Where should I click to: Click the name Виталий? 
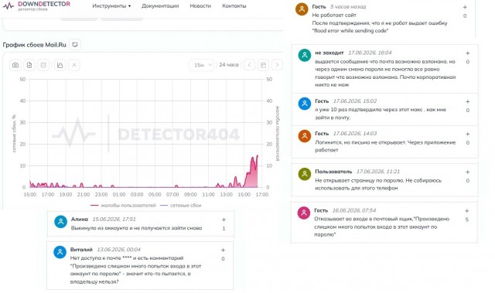pyautogui.click(x=81, y=250)
